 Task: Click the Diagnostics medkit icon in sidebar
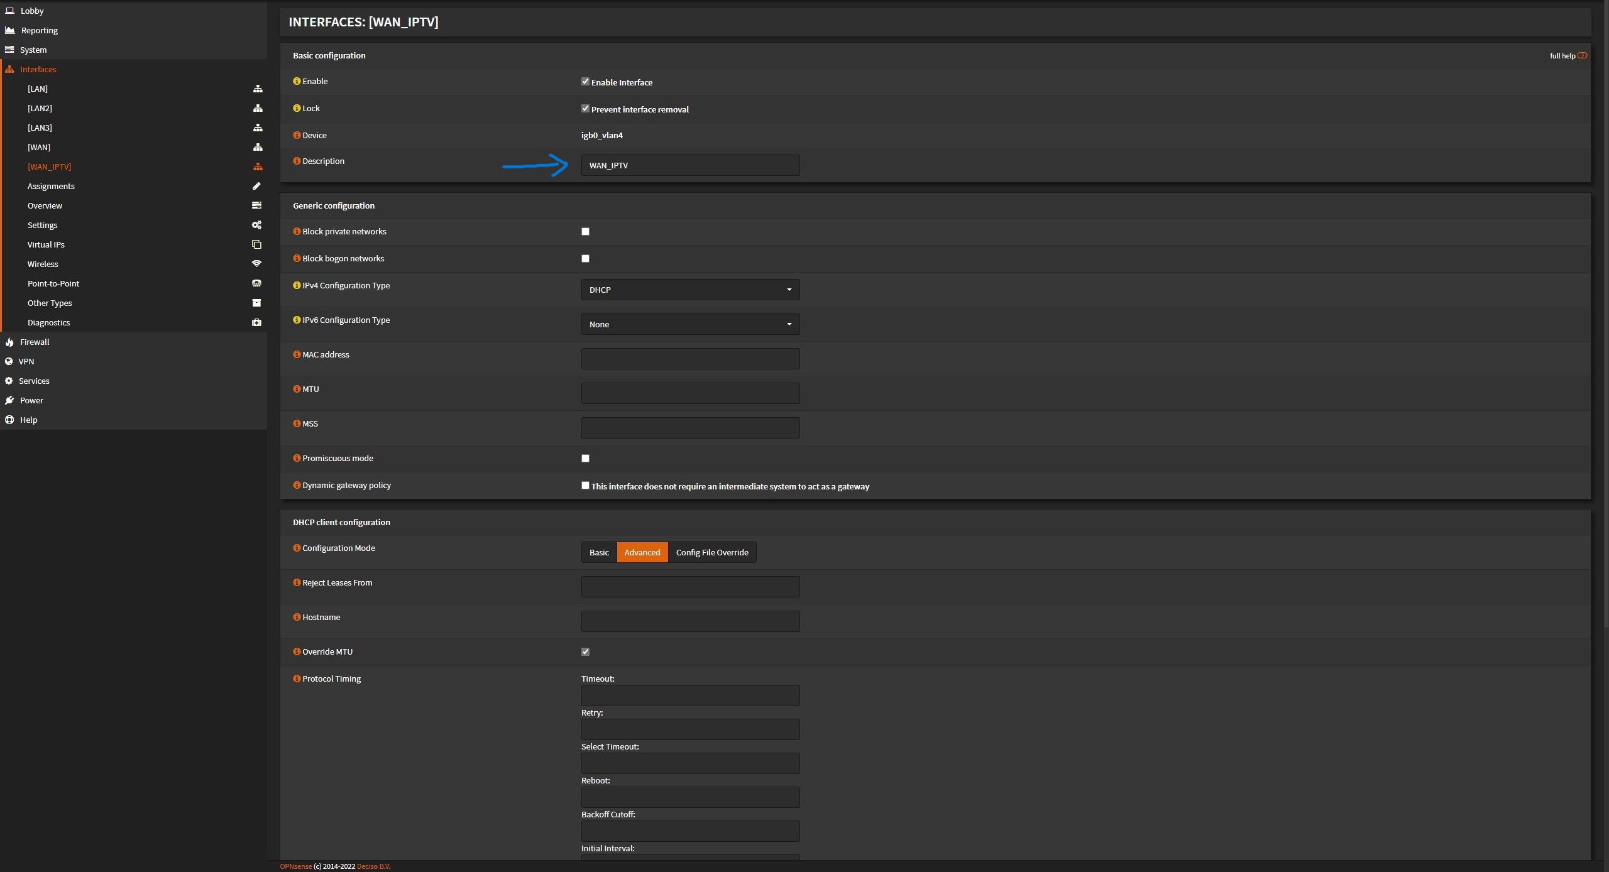(256, 322)
